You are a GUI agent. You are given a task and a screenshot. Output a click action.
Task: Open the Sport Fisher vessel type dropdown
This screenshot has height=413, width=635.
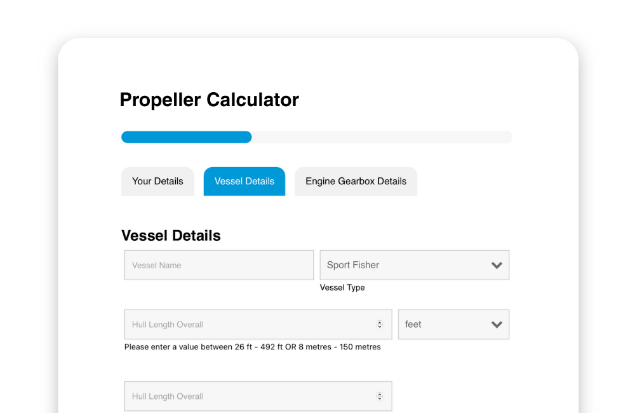point(406,265)
